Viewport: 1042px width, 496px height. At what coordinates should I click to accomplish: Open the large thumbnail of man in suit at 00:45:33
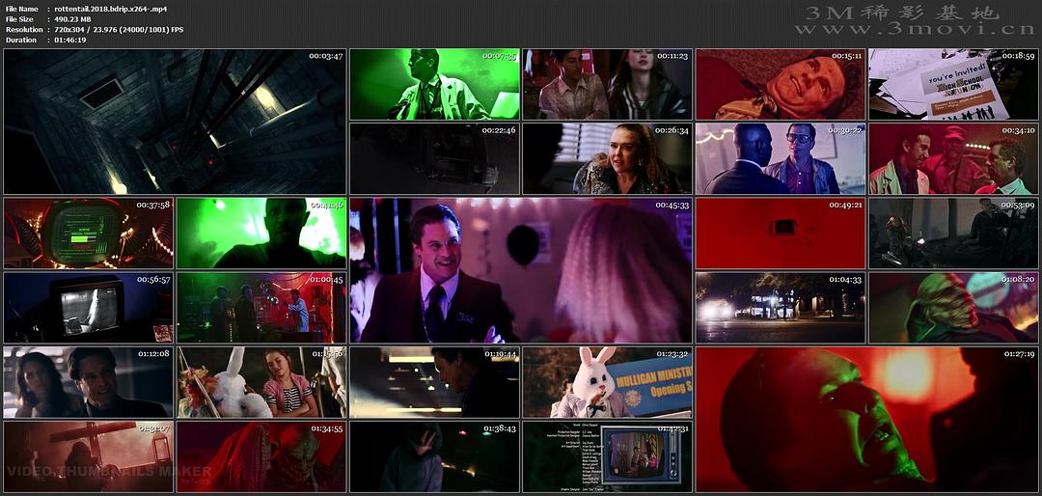coord(521,270)
